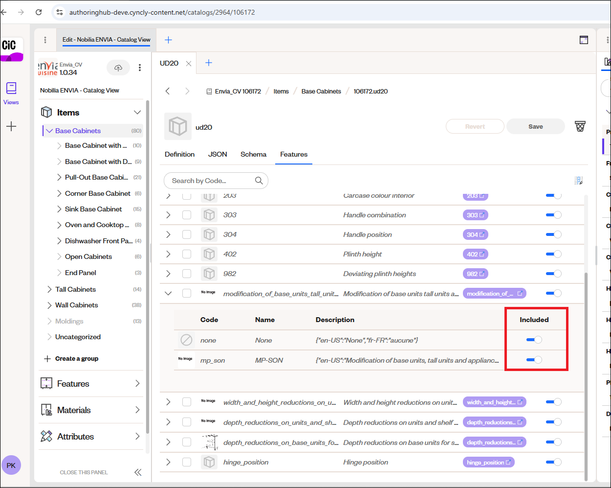This screenshot has height=488, width=611.
Task: Toggle Included switch for MP-SON
Action: pyautogui.click(x=534, y=360)
